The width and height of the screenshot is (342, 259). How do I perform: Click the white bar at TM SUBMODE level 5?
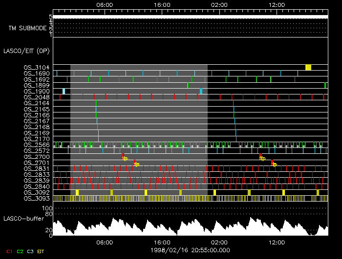[191, 17]
